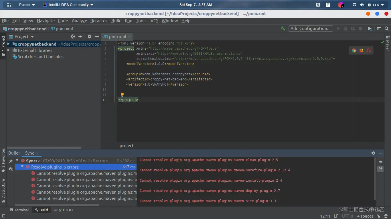Toggle pin tab icon in Build panel
The height and width of the screenshot is (219, 391).
coord(11,161)
